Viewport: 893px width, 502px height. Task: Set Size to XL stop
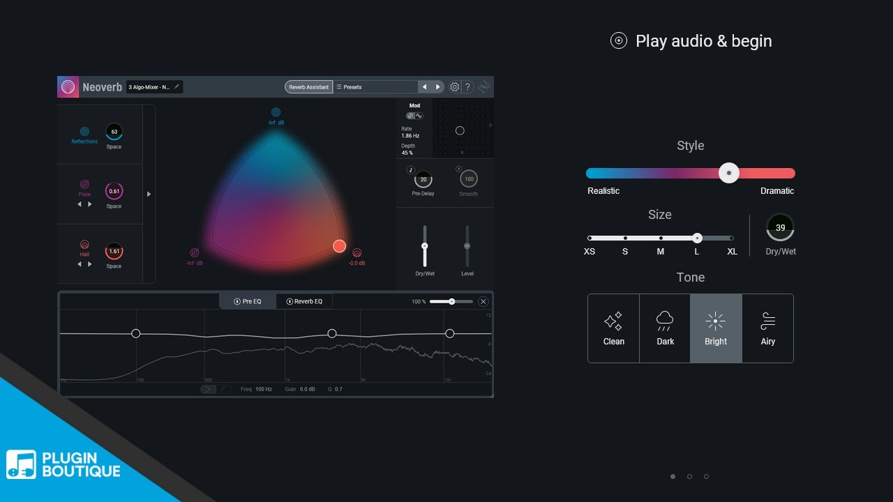pyautogui.click(x=732, y=238)
